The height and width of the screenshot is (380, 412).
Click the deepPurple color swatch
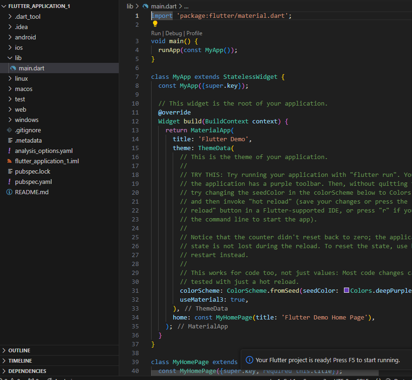click(347, 290)
